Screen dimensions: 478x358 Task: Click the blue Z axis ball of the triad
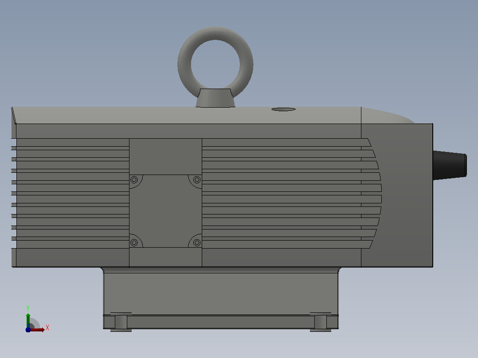[x=28, y=330]
